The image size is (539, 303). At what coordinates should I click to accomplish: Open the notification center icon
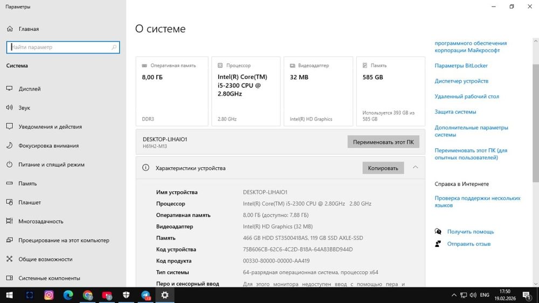point(526,295)
